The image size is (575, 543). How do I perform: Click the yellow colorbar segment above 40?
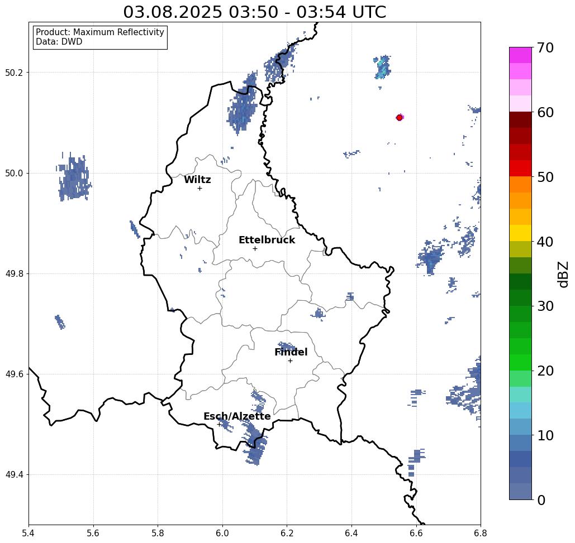[520, 233]
